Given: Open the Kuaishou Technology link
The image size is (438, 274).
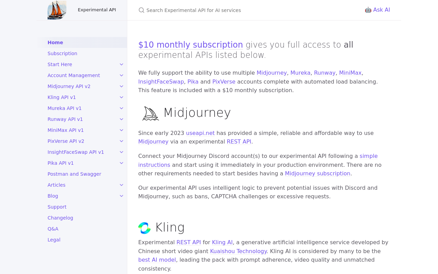Looking at the screenshot, I should tap(238, 251).
